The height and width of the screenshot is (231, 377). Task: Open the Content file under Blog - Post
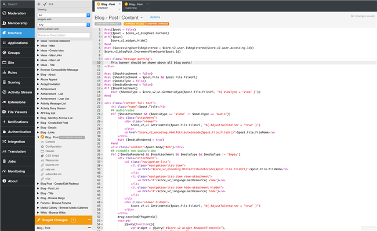[x=50, y=142]
